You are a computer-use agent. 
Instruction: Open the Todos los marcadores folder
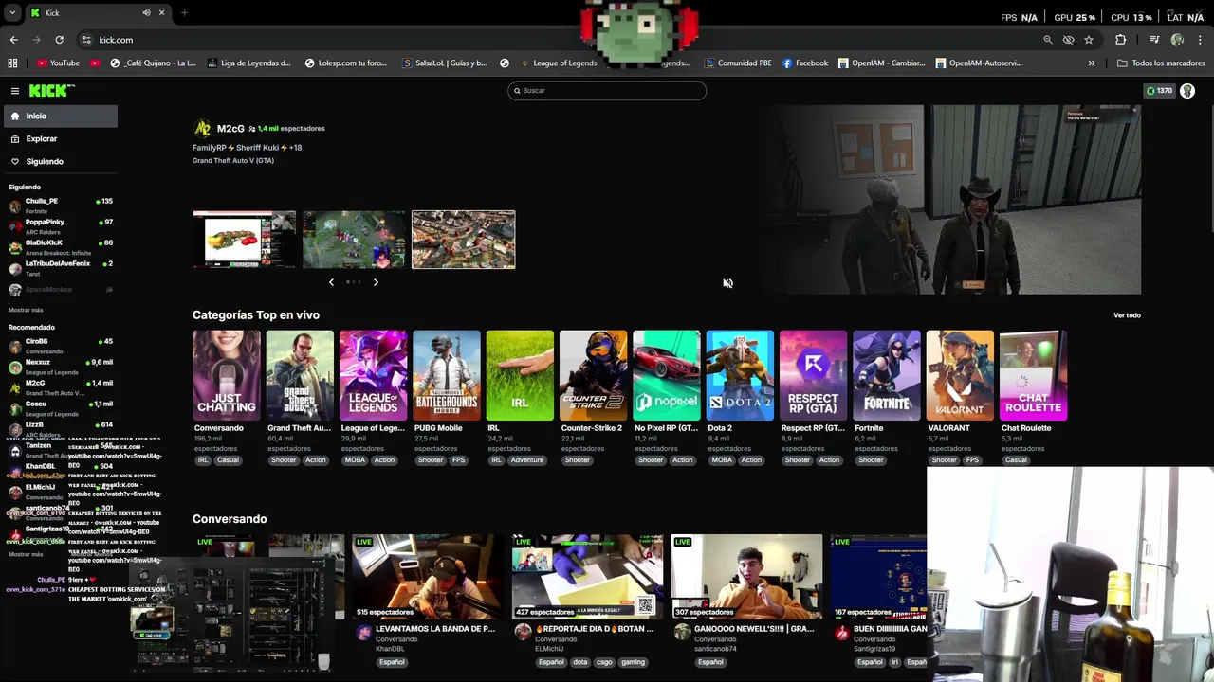pyautogui.click(x=1161, y=63)
